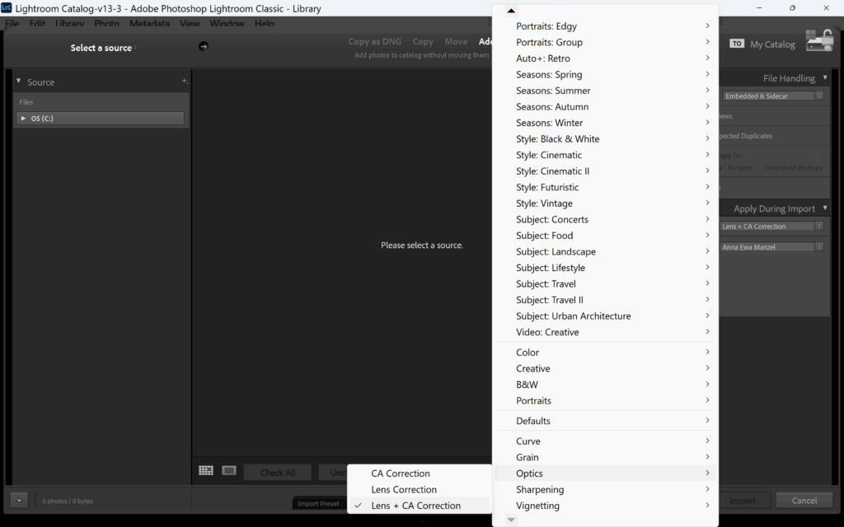Open Style: Futuristic presets
This screenshot has width=844, height=527.
[x=605, y=187]
